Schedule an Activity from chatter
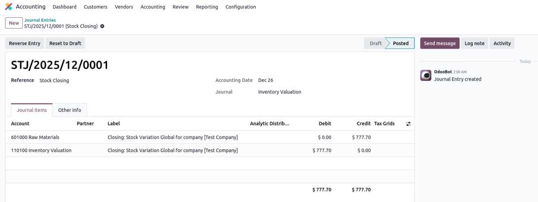The height and width of the screenshot is (202, 538). coord(502,43)
